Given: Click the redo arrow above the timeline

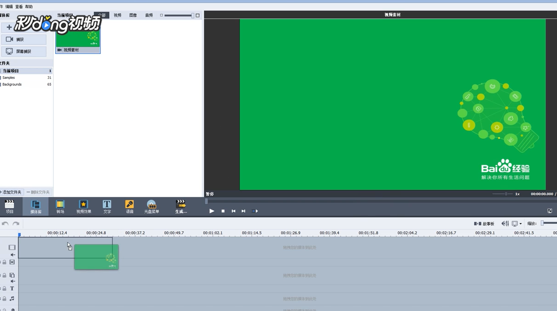Looking at the screenshot, I should (16, 223).
